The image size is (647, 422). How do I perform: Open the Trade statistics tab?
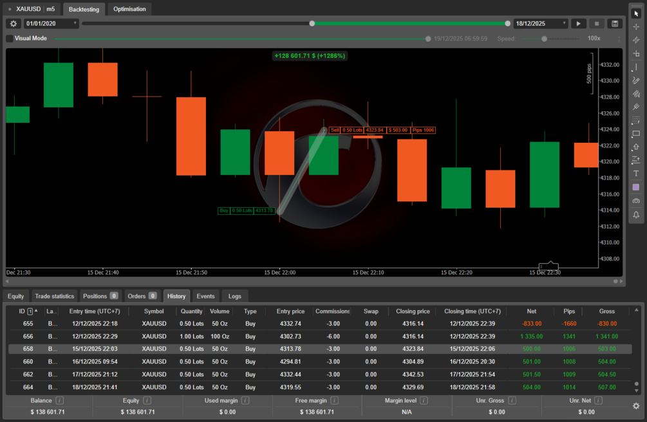tap(55, 296)
